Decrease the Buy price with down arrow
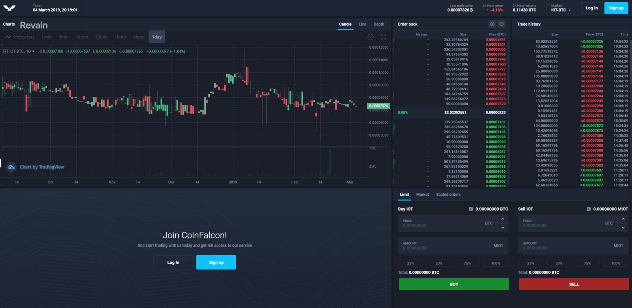The height and width of the screenshot is (308, 632). click(x=503, y=227)
